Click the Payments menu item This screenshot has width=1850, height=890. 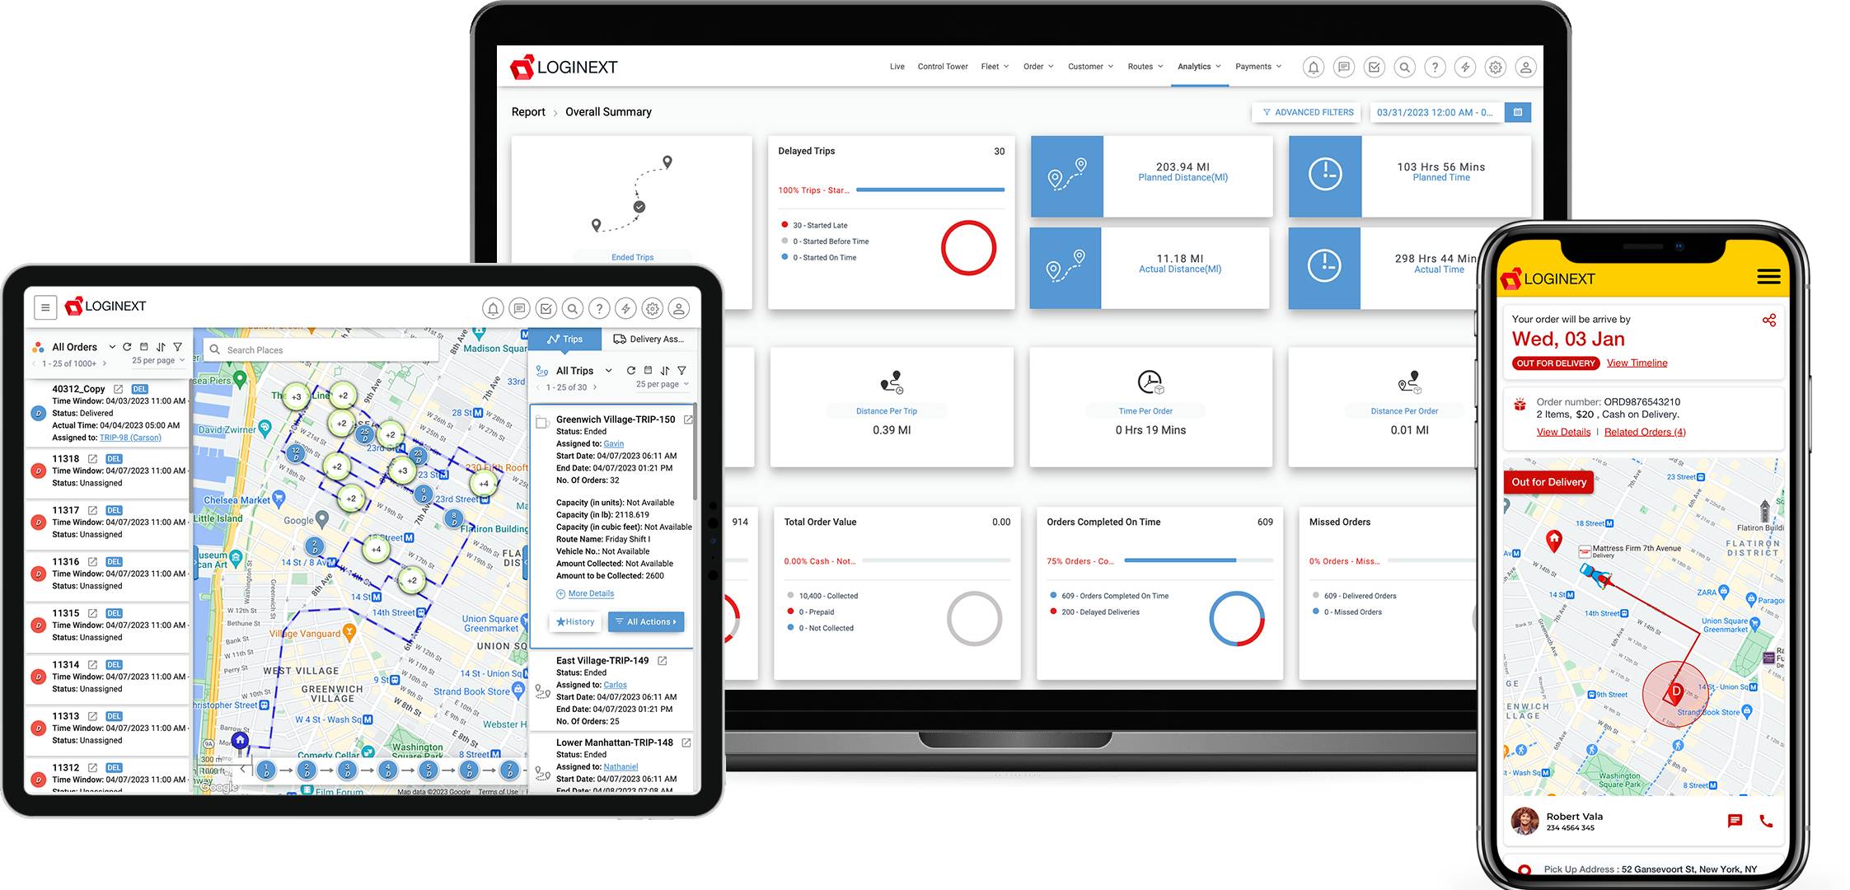coord(1255,66)
